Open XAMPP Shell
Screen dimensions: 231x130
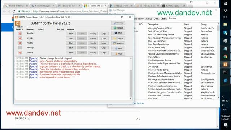click(118, 33)
